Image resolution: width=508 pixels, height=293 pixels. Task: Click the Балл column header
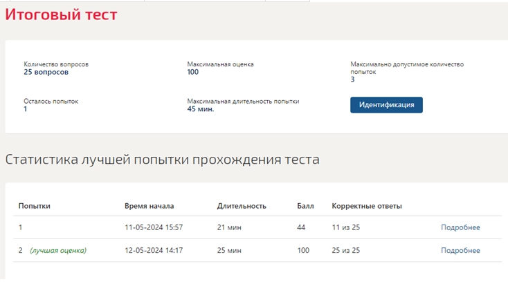coord(305,206)
